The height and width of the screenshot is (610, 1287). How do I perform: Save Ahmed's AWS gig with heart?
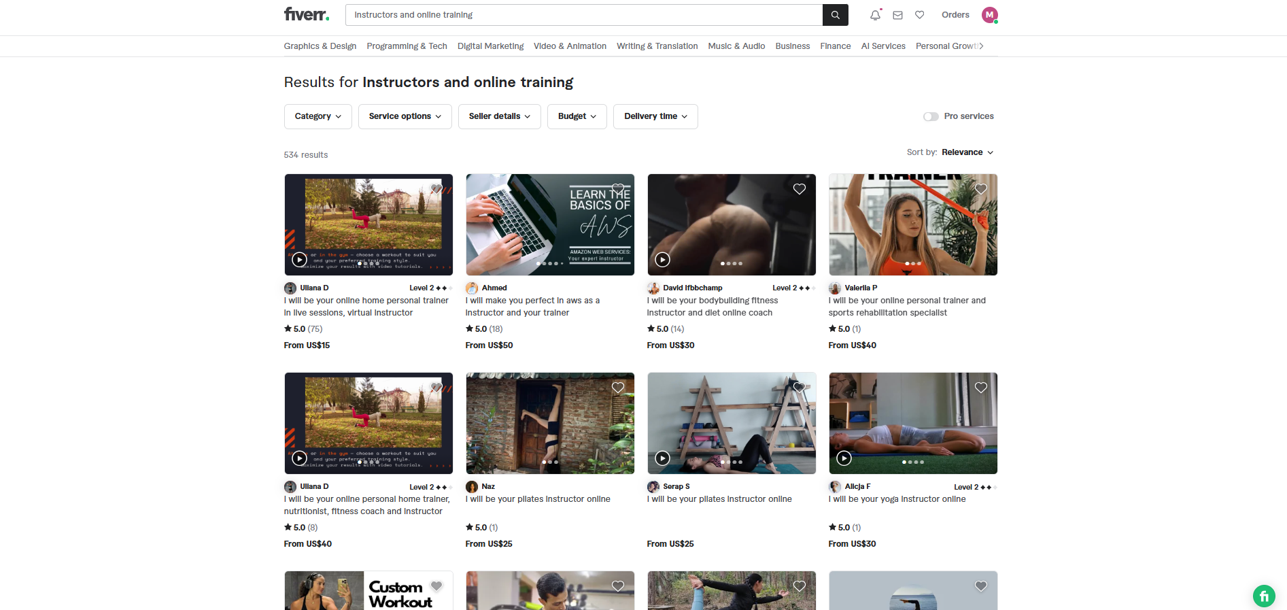tap(618, 189)
